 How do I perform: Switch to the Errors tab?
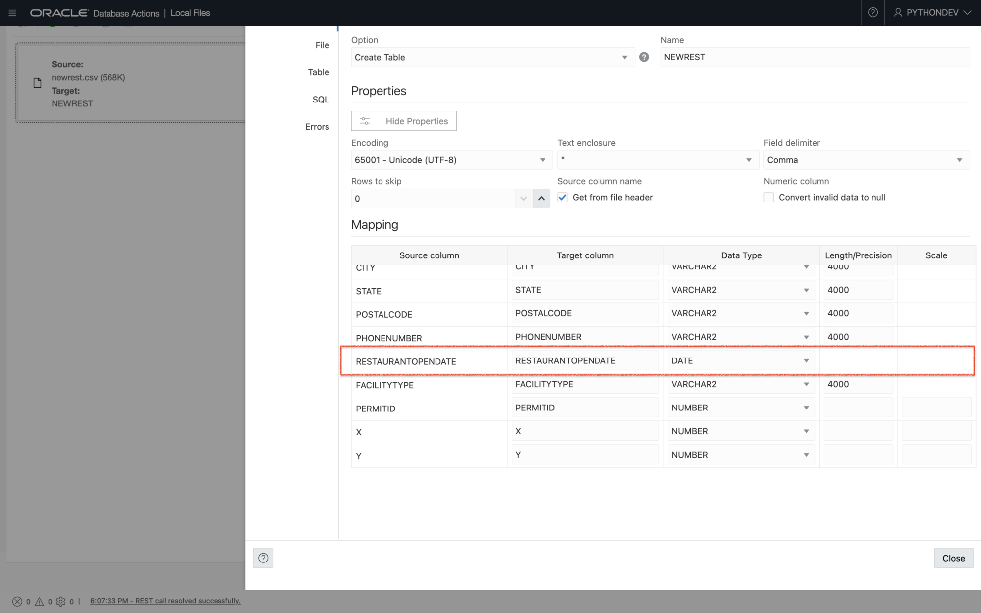click(317, 127)
